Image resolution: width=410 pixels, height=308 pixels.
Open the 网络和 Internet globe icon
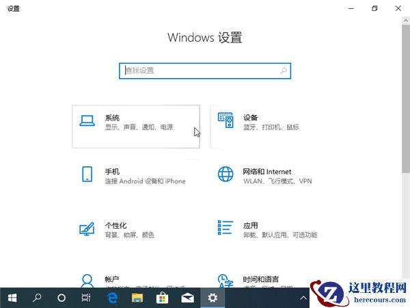225,174
